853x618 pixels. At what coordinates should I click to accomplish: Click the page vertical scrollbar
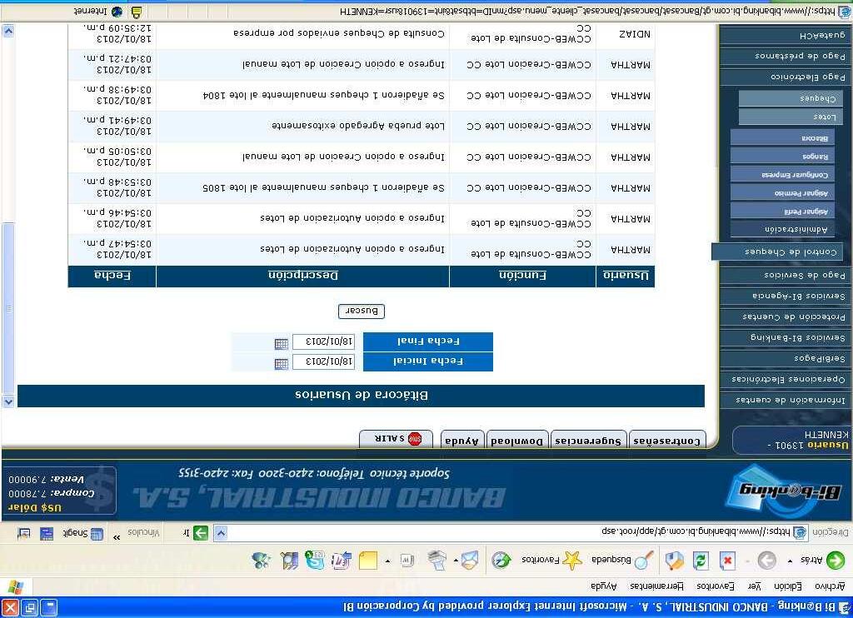click(8, 217)
